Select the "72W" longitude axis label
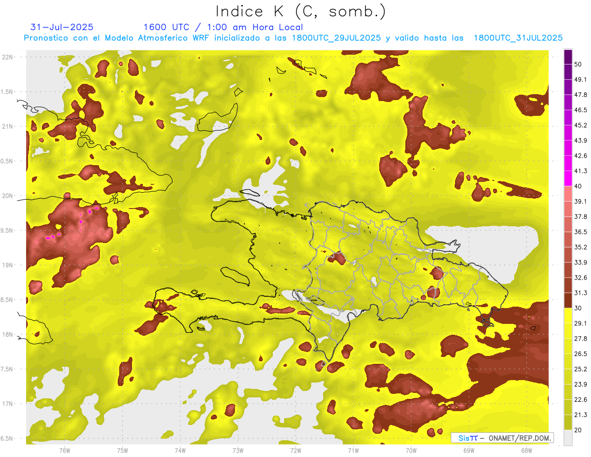 pyautogui.click(x=295, y=451)
